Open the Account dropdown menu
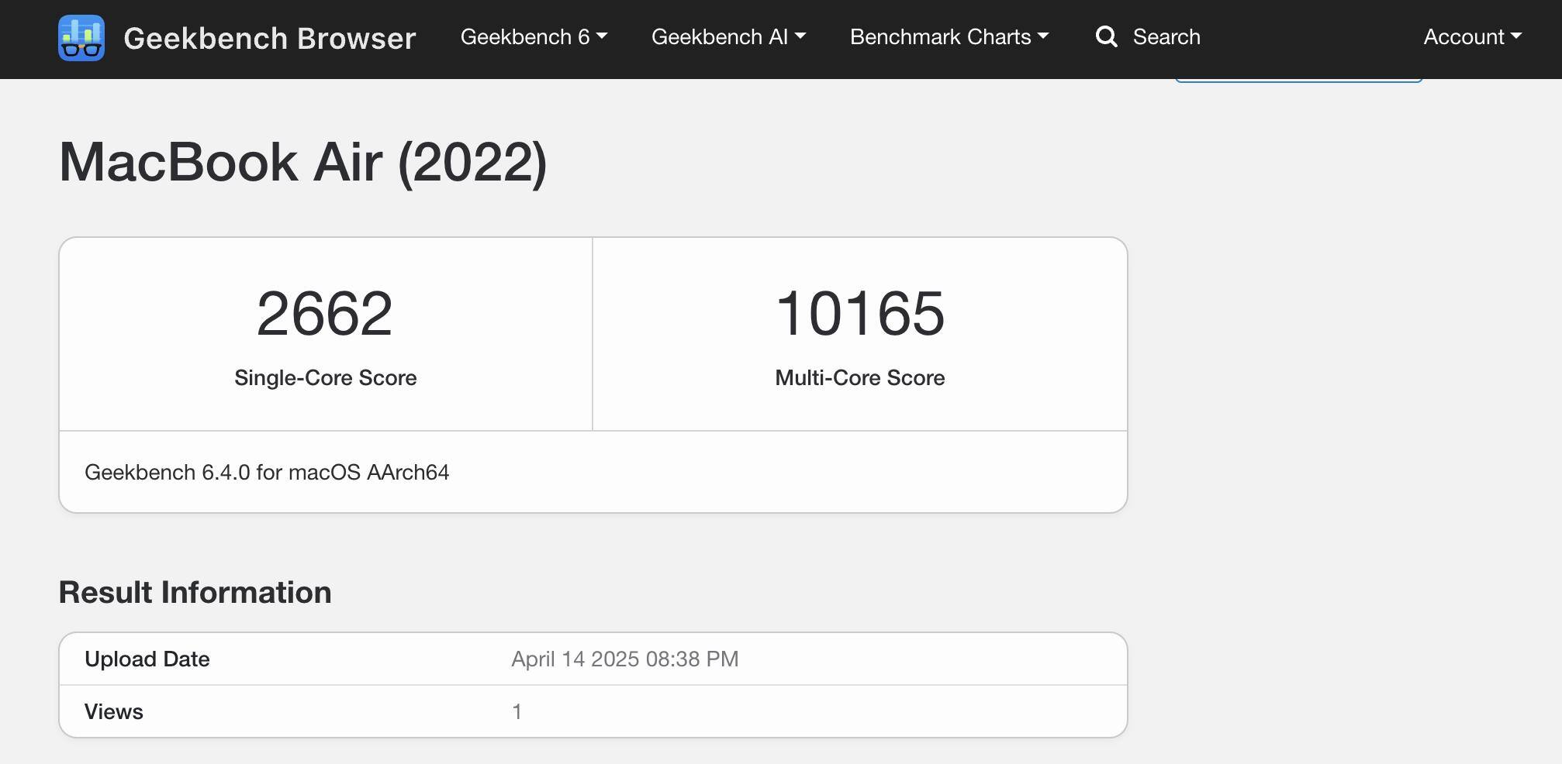 [x=1472, y=37]
